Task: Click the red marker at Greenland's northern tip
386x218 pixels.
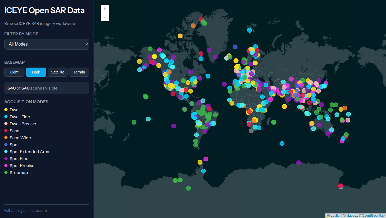Action: click(201, 19)
